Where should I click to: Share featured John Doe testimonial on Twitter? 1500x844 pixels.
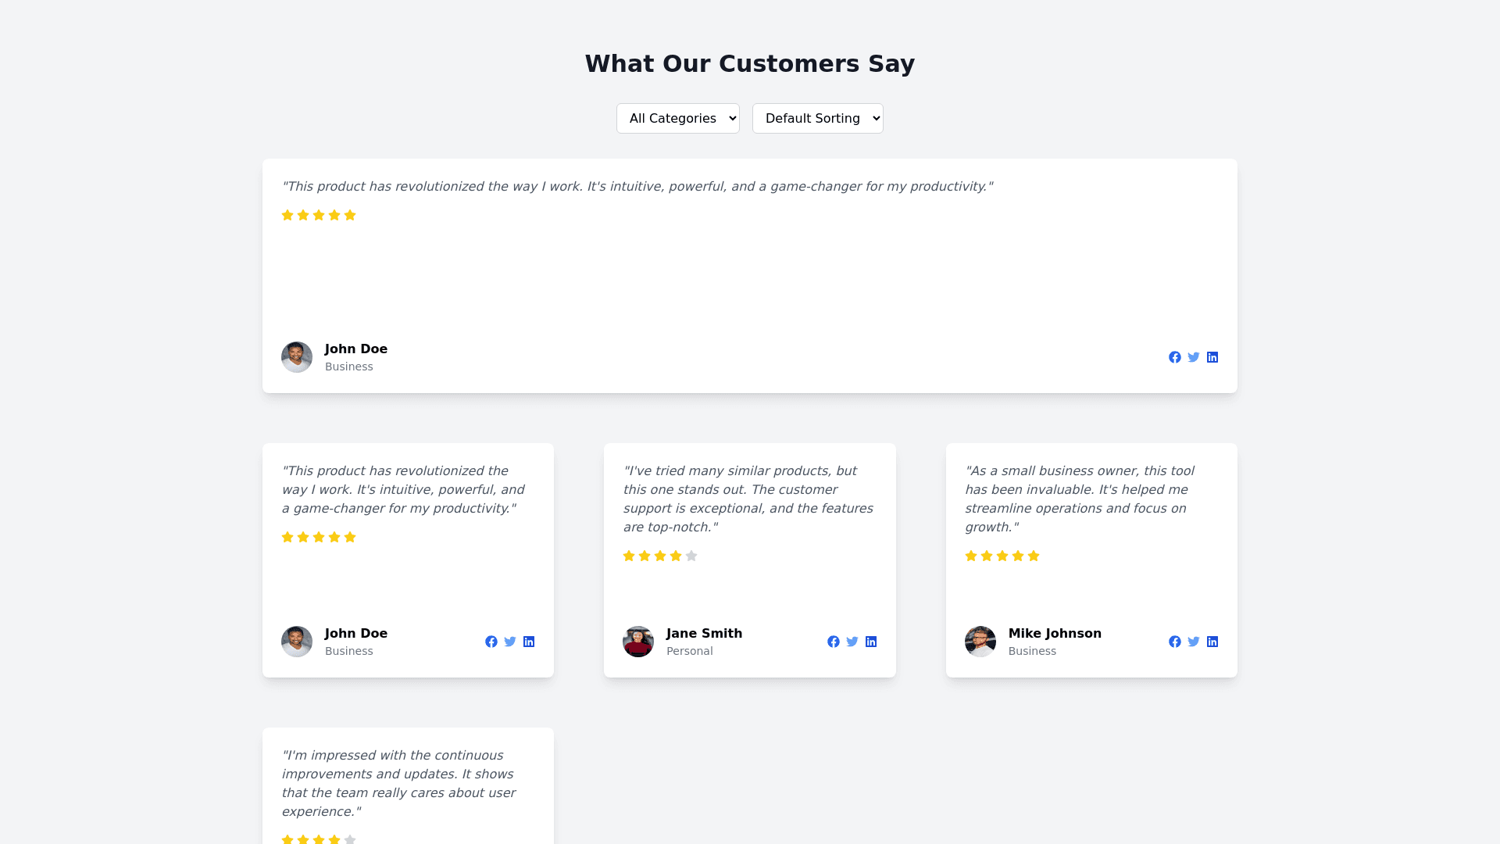pyautogui.click(x=1194, y=357)
